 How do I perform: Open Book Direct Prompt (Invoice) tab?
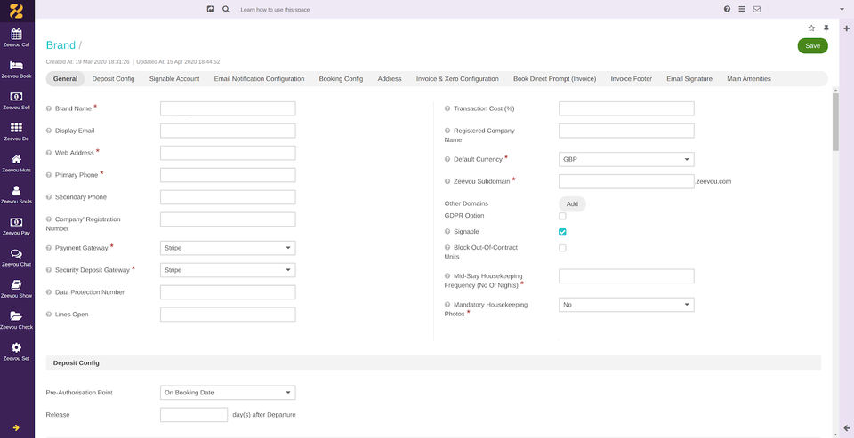[554, 79]
